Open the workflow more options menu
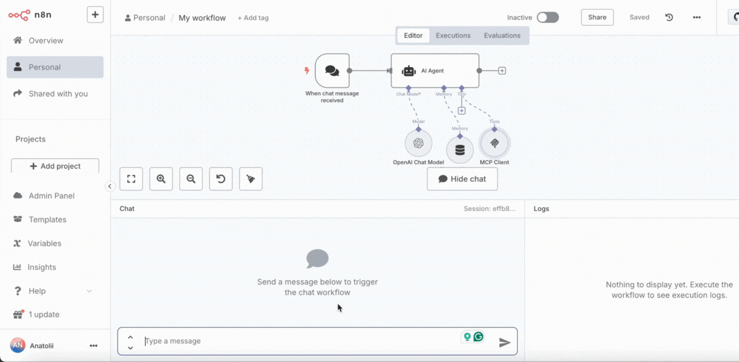Viewport: 739px width, 362px height. 697,17
